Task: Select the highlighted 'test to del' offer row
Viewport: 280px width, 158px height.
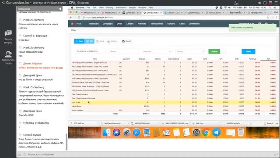Action: click(174, 102)
